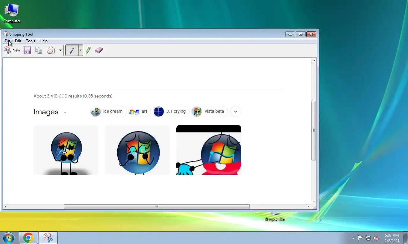
Task: Maximize the Snipping Tool window
Action: click(x=301, y=34)
